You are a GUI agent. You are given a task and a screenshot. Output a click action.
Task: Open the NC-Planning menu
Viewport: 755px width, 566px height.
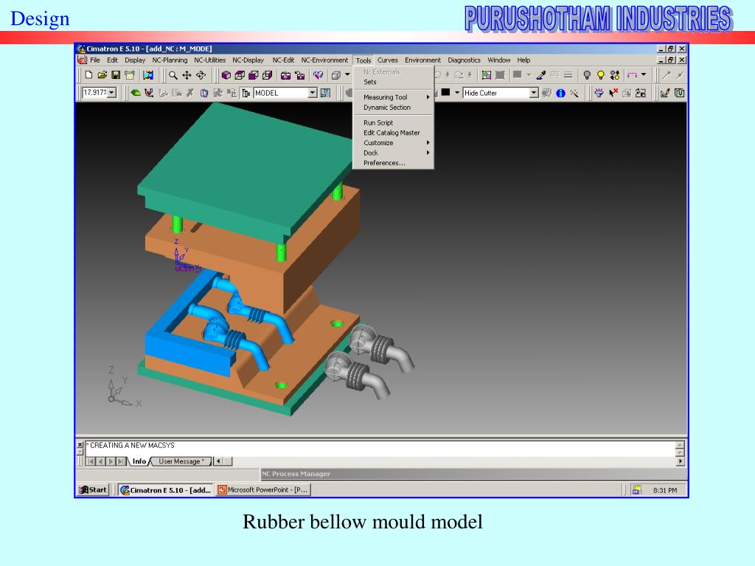coord(170,60)
